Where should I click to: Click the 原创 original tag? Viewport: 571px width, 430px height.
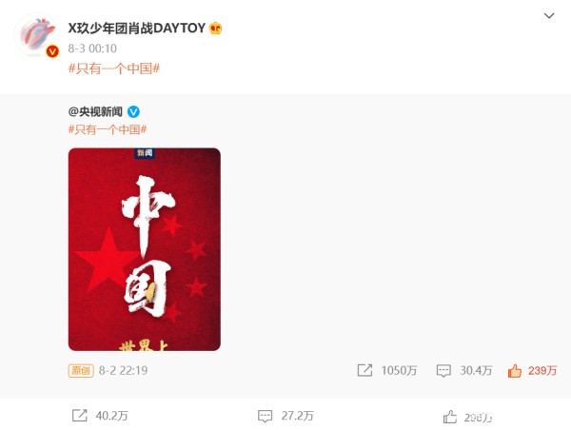[x=81, y=371]
